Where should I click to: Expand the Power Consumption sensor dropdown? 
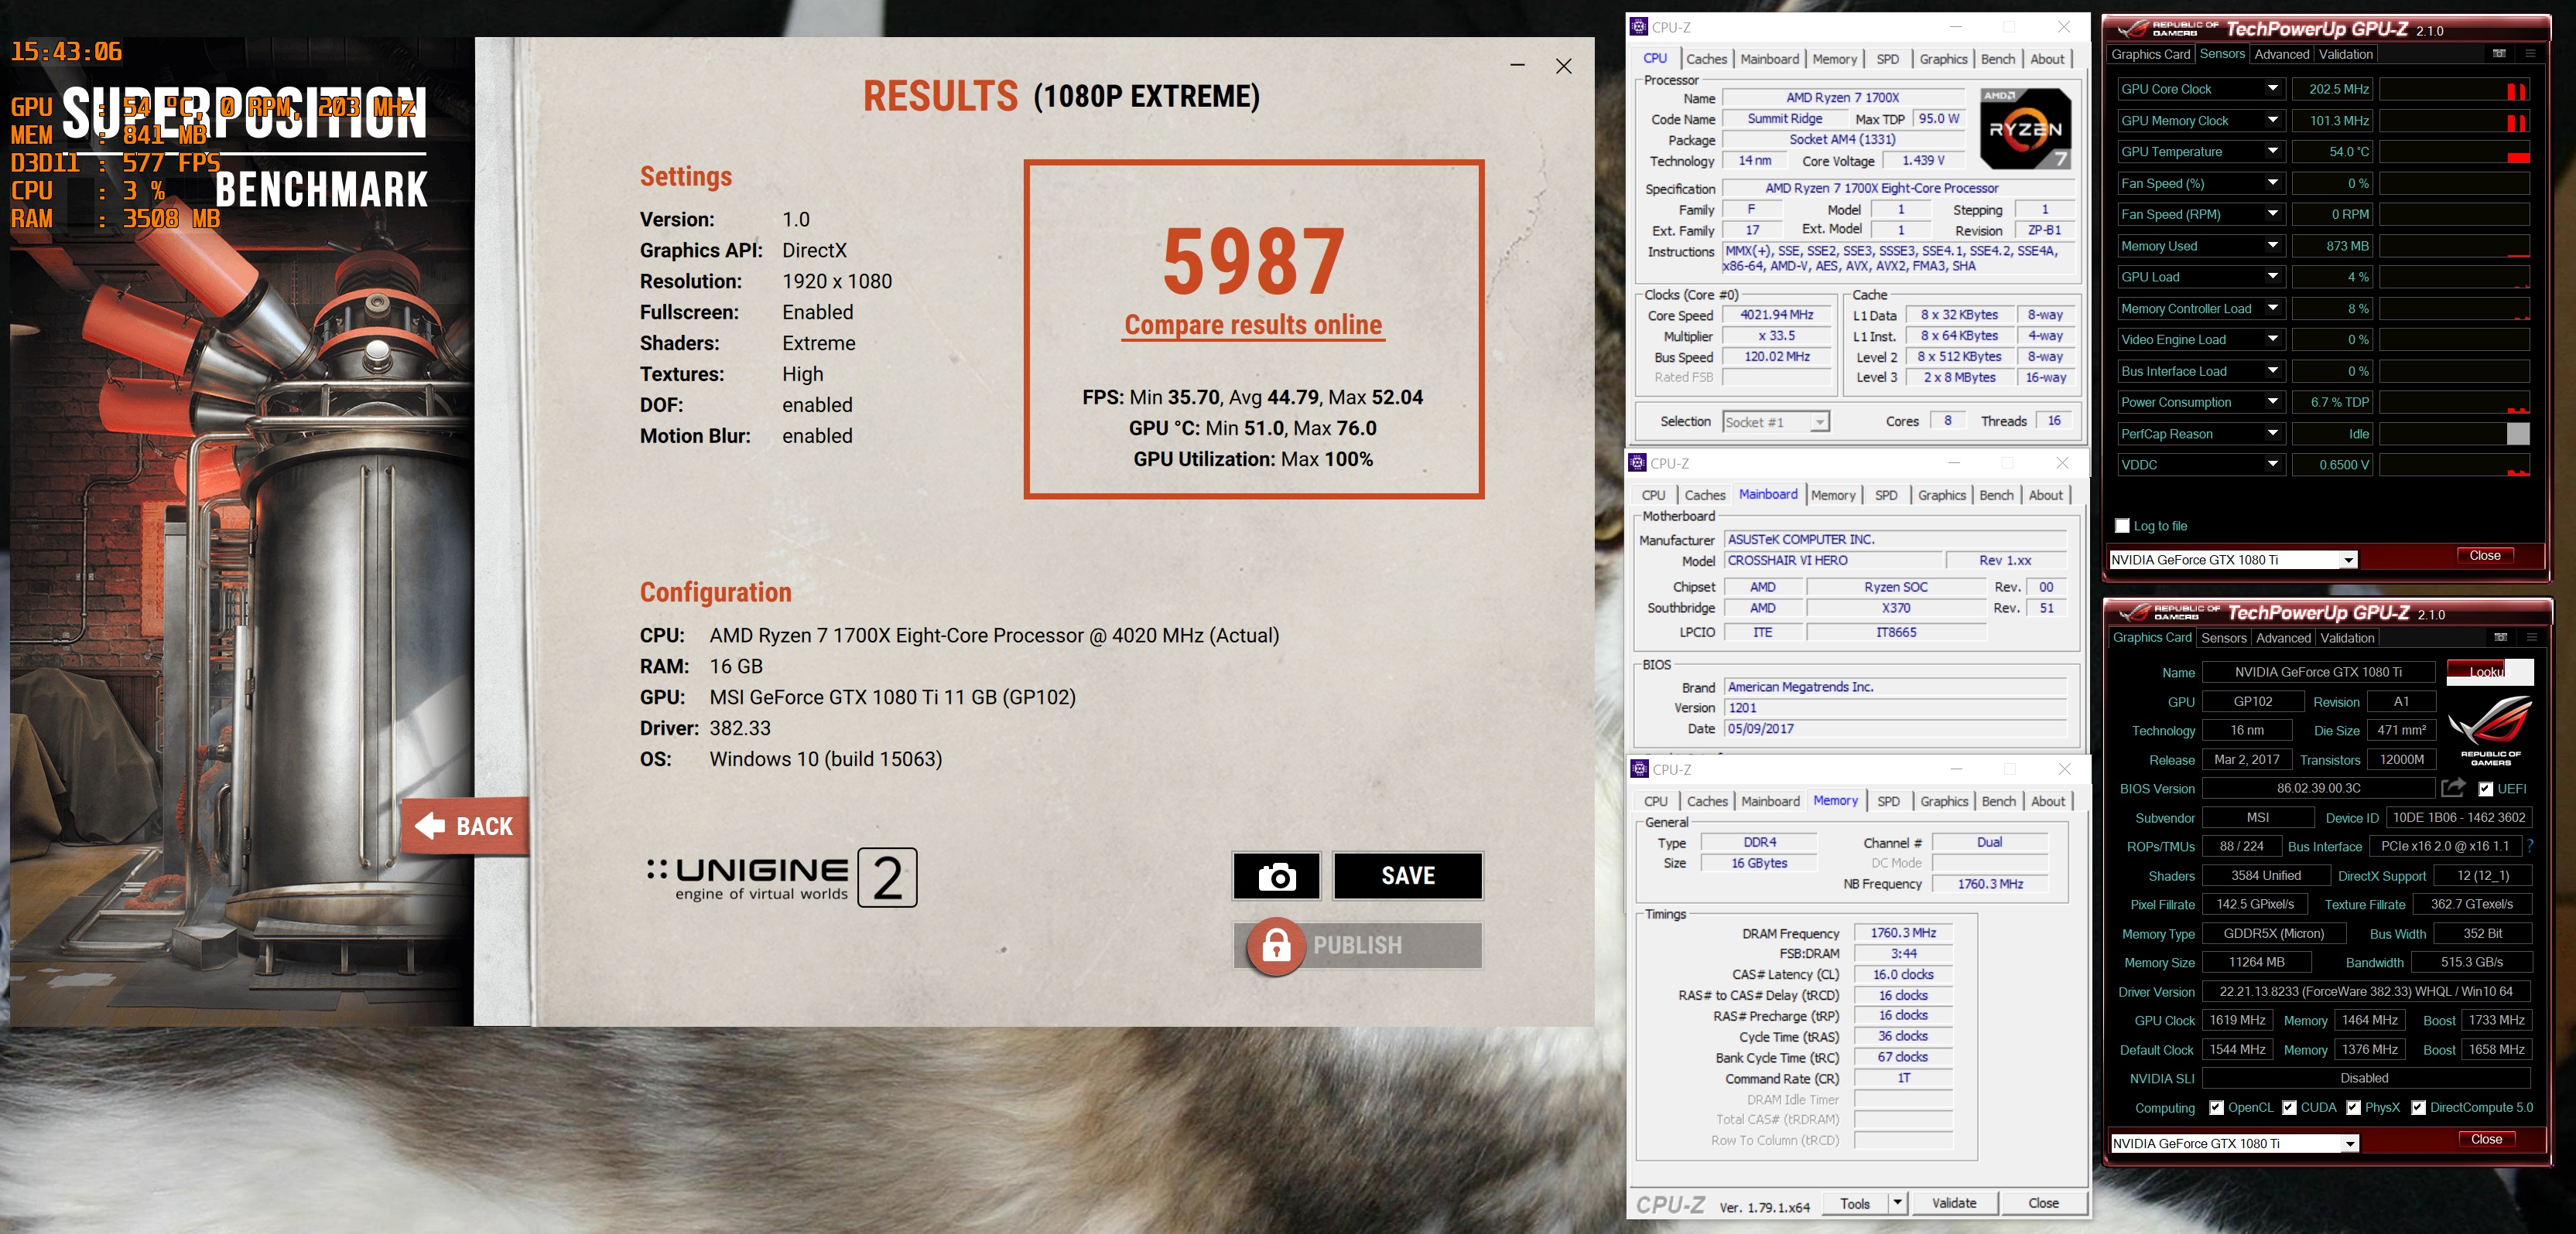coord(2272,402)
